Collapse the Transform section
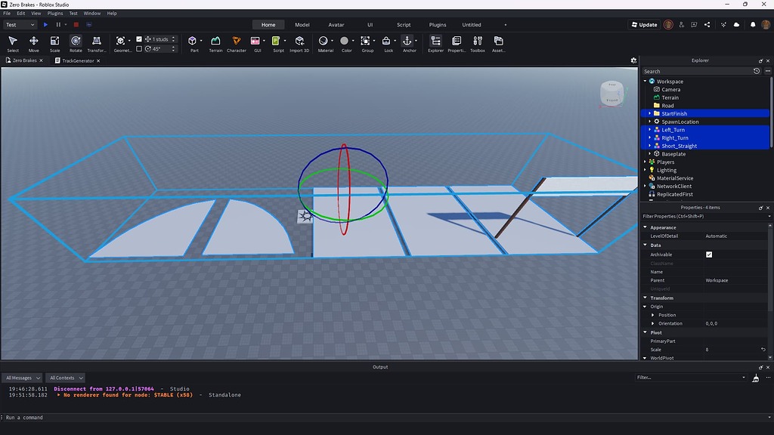 [x=646, y=298]
